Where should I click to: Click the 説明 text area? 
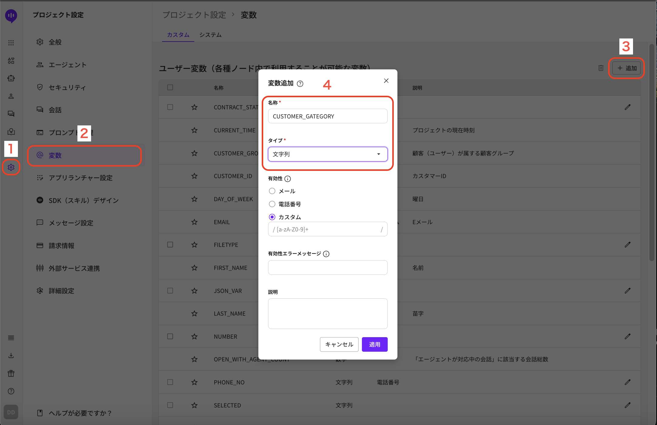tap(328, 314)
